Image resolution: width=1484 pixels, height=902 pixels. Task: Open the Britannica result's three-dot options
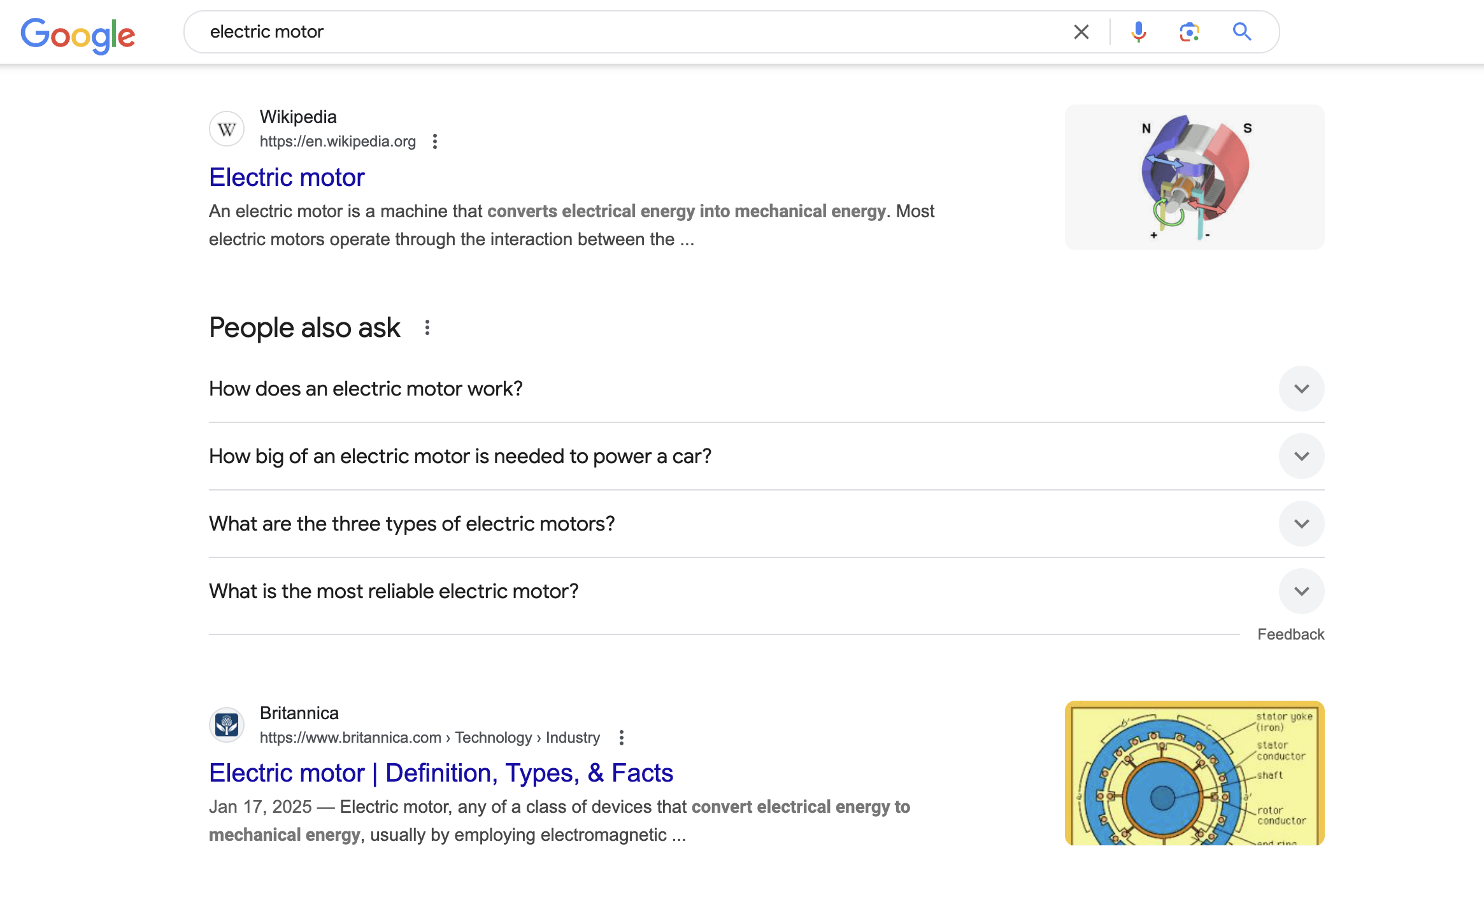click(622, 738)
